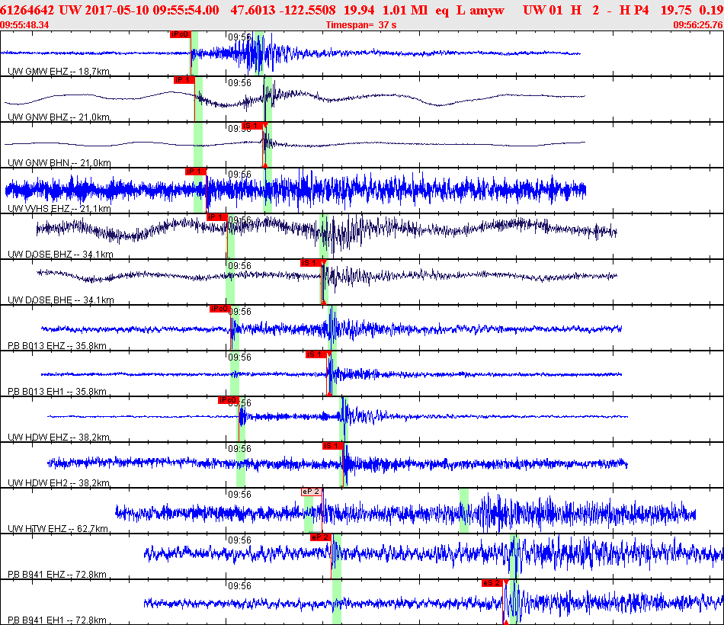Click the 'UW HDW EHZ -- 38.2km' channel label
The image size is (724, 625).
tap(59, 437)
